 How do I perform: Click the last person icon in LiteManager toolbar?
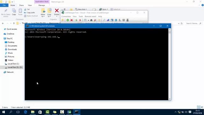[127, 20]
